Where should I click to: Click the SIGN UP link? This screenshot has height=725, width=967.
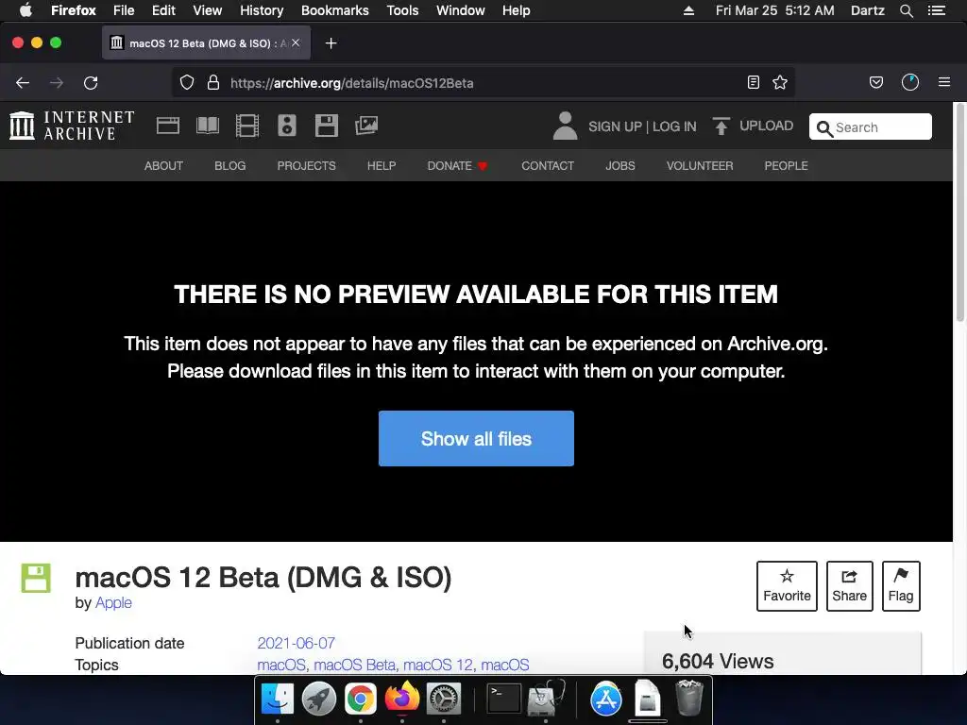pos(615,126)
